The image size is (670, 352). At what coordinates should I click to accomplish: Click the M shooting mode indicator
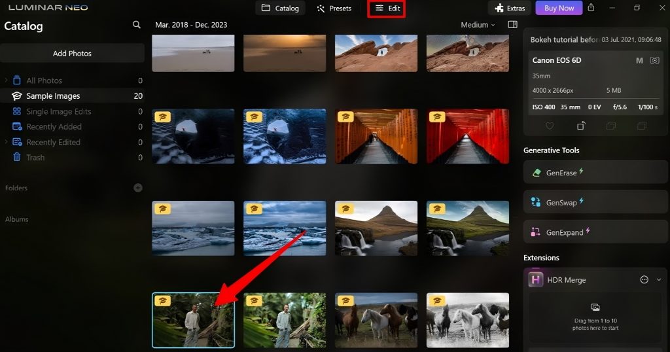(639, 61)
